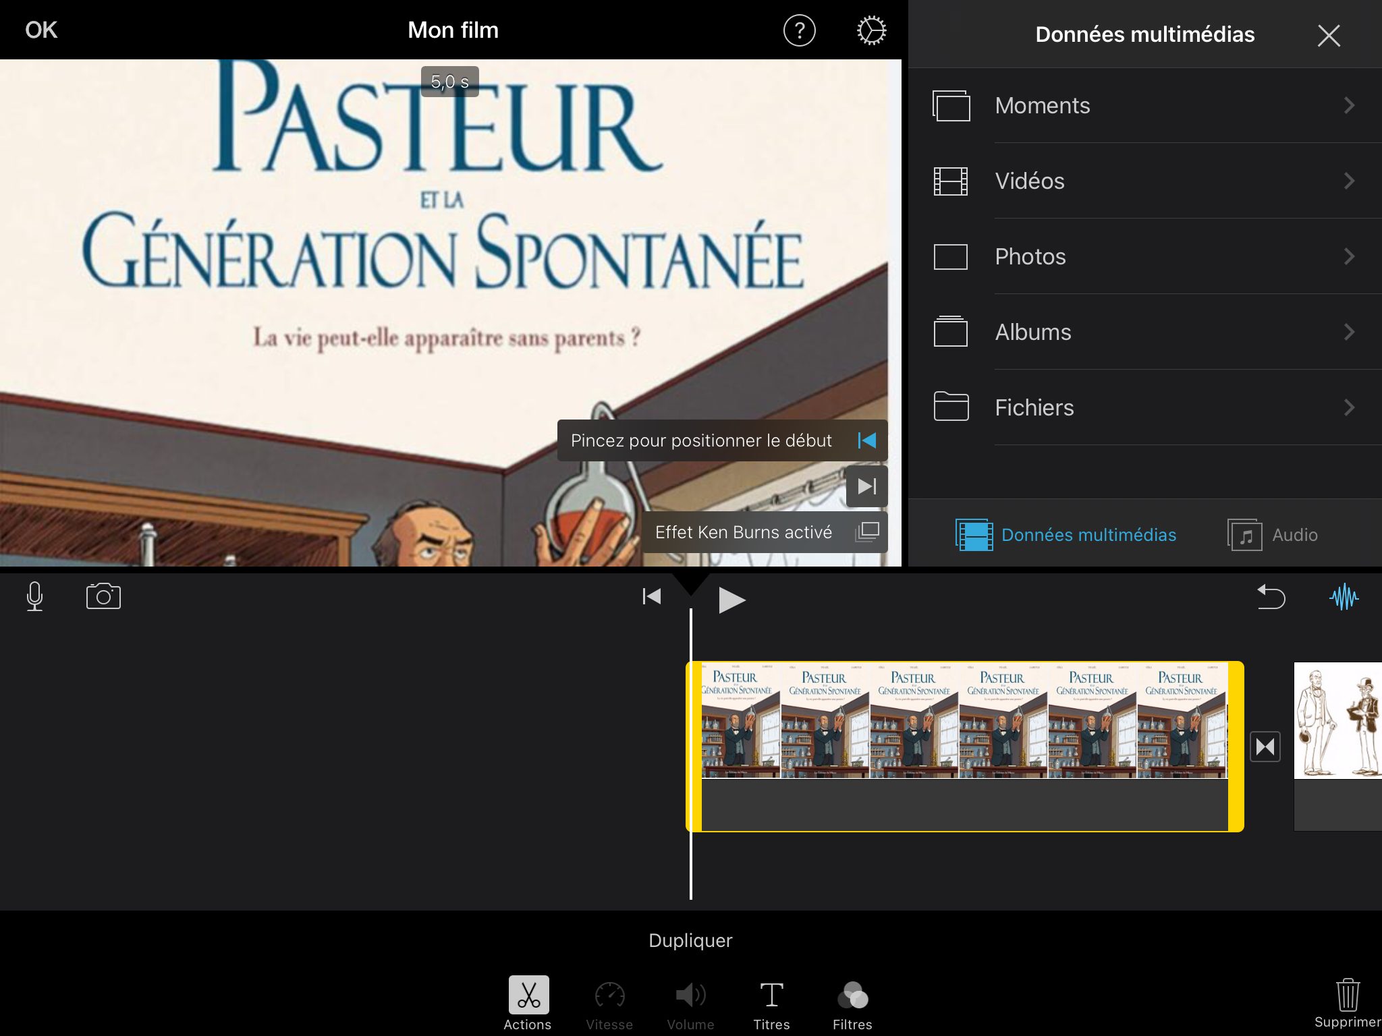Screen dimensions: 1382x1036
Task: Click the Moments stack icon
Action: tap(951, 106)
